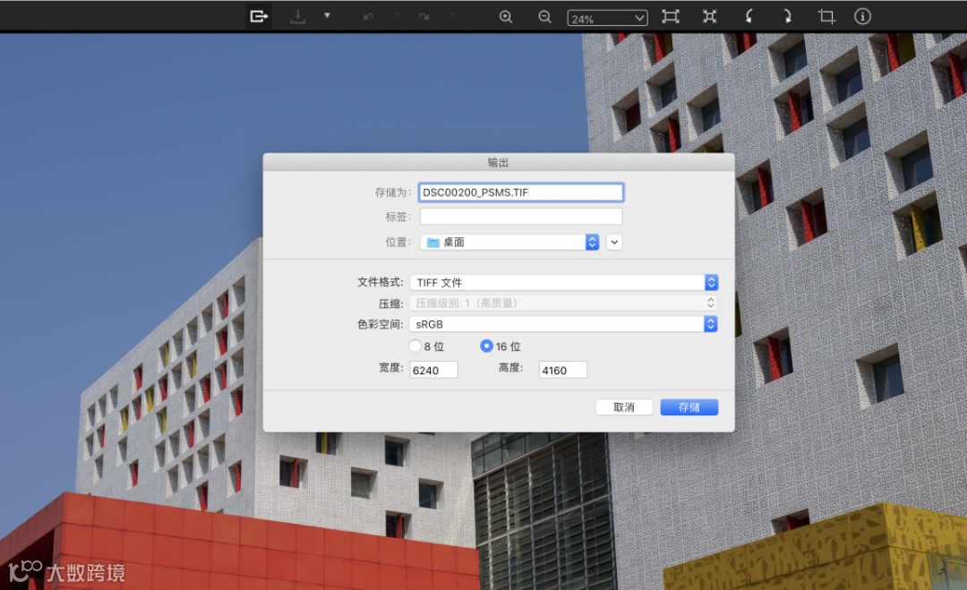
Task: Click the actual size view icon
Action: (x=710, y=17)
